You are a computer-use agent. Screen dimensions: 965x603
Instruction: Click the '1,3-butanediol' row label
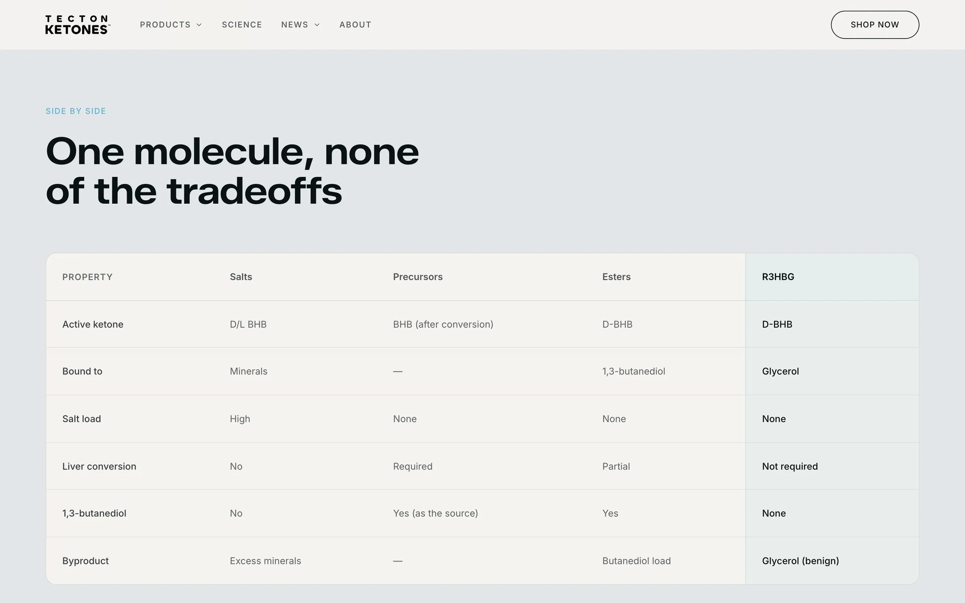point(94,513)
